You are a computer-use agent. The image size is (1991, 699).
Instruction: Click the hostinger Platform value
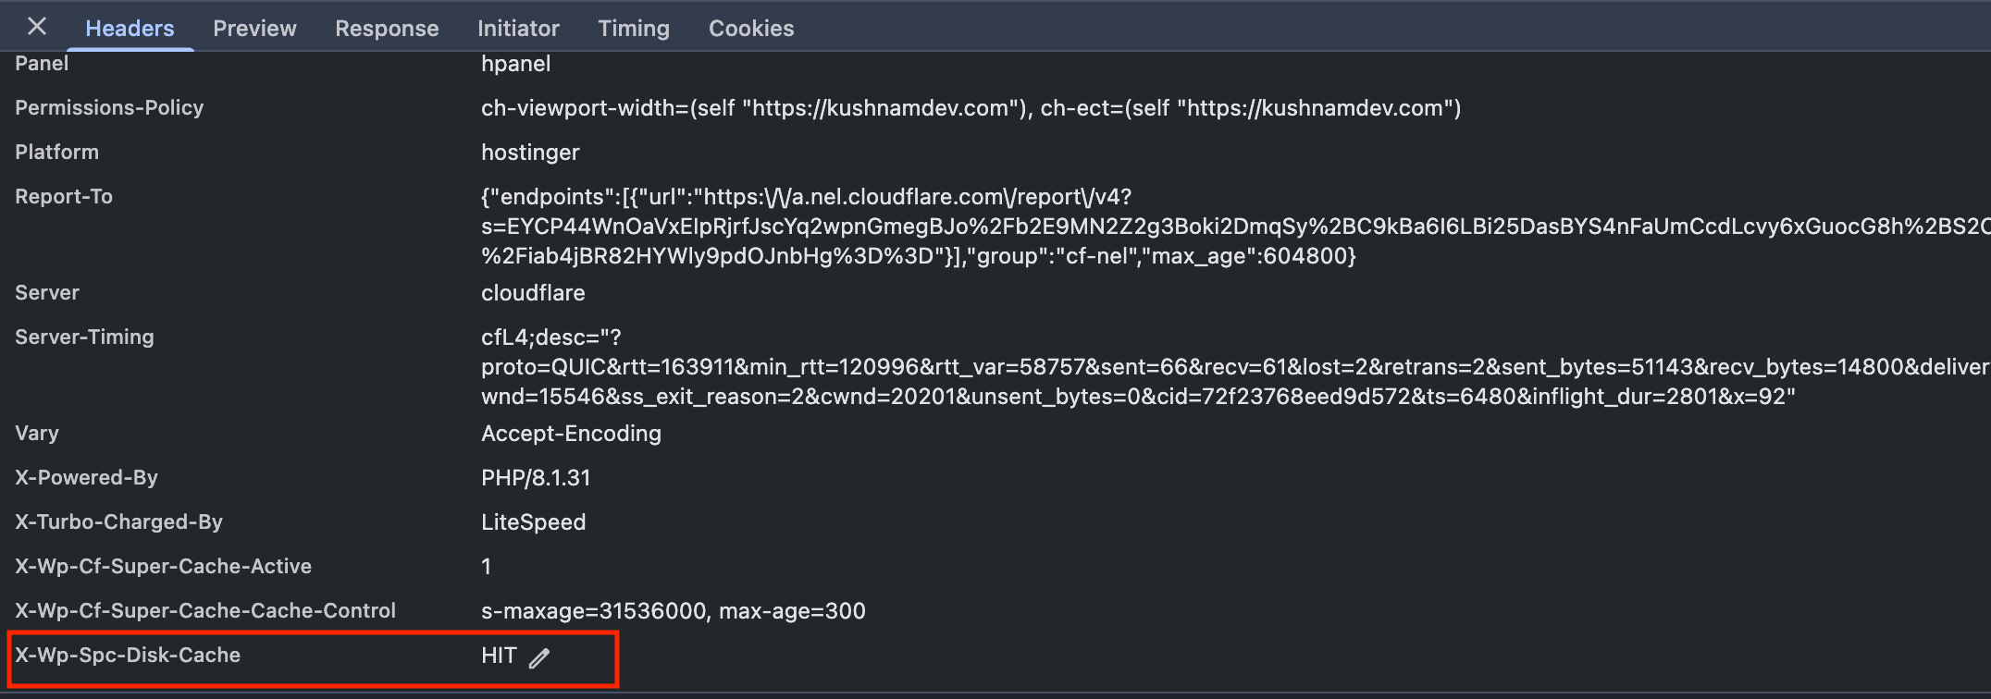pyautogui.click(x=530, y=153)
